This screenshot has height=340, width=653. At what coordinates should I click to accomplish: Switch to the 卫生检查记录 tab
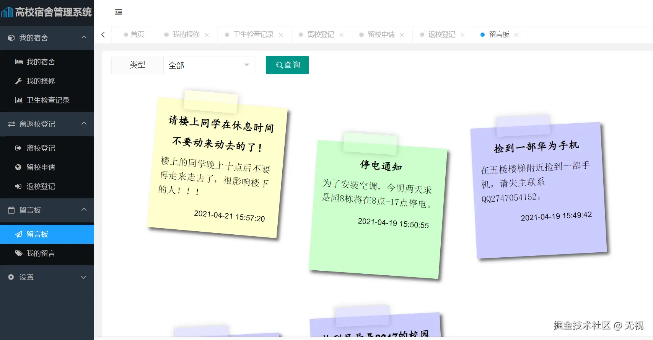pyautogui.click(x=254, y=34)
